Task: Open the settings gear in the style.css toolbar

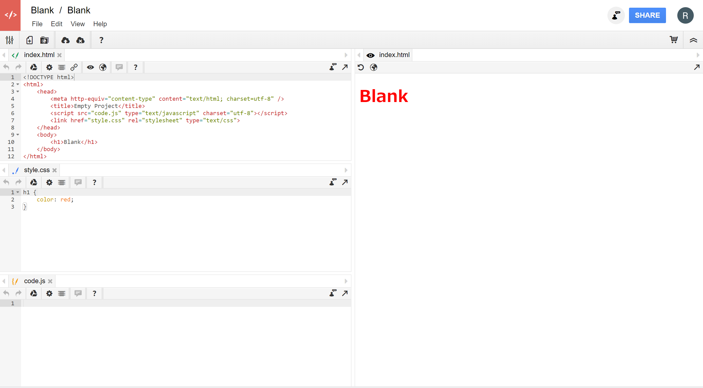Action: coord(49,182)
